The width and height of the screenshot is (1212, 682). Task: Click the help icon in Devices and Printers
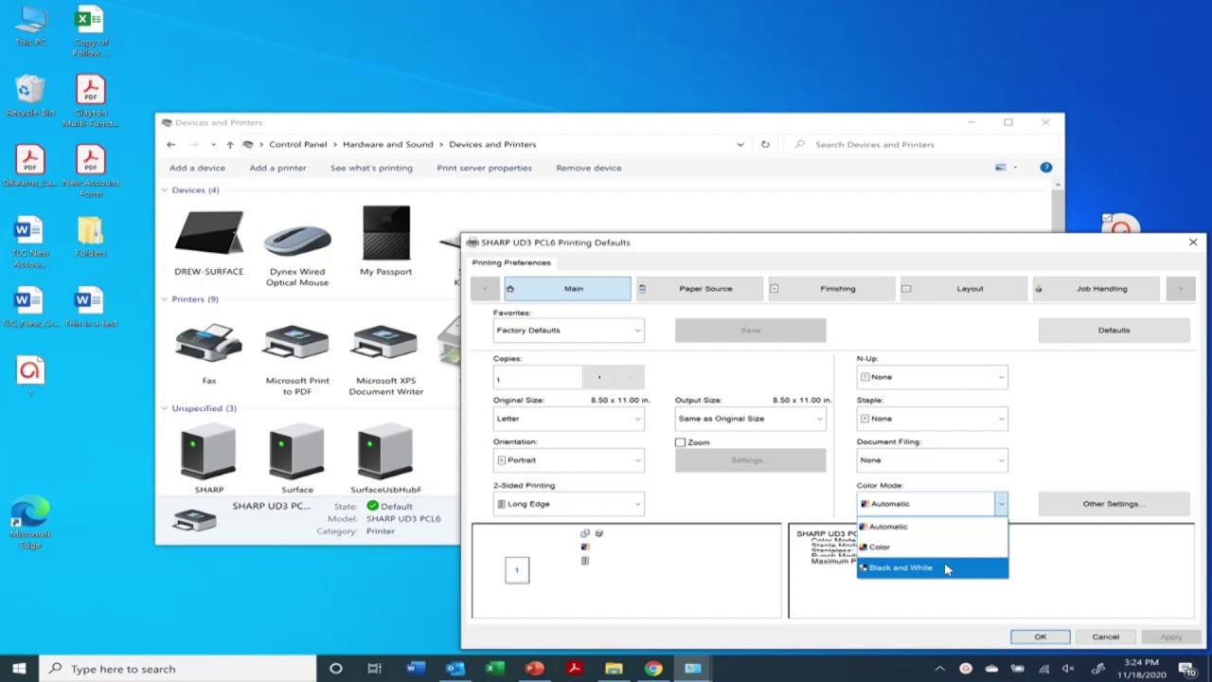click(x=1045, y=168)
